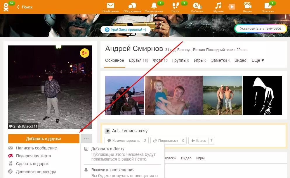Click Подарочная карта link
Image resolution: width=290 pixels, height=178 pixels.
[34, 156]
